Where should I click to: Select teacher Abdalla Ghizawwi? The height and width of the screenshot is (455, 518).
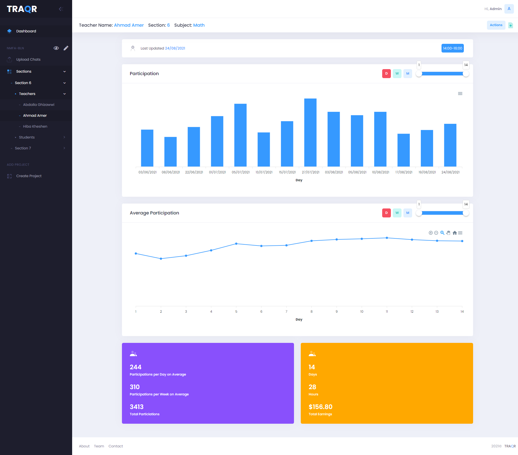pyautogui.click(x=36, y=105)
